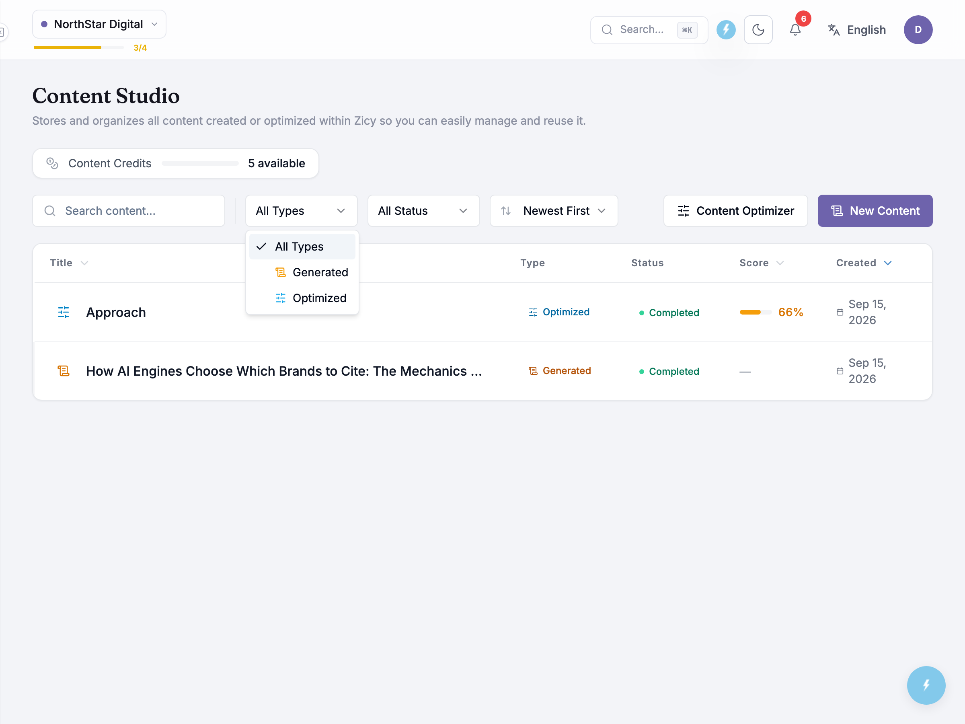Screen dimensions: 965x724
Task: Click Generated type label in second row
Action: pyautogui.click(x=560, y=371)
